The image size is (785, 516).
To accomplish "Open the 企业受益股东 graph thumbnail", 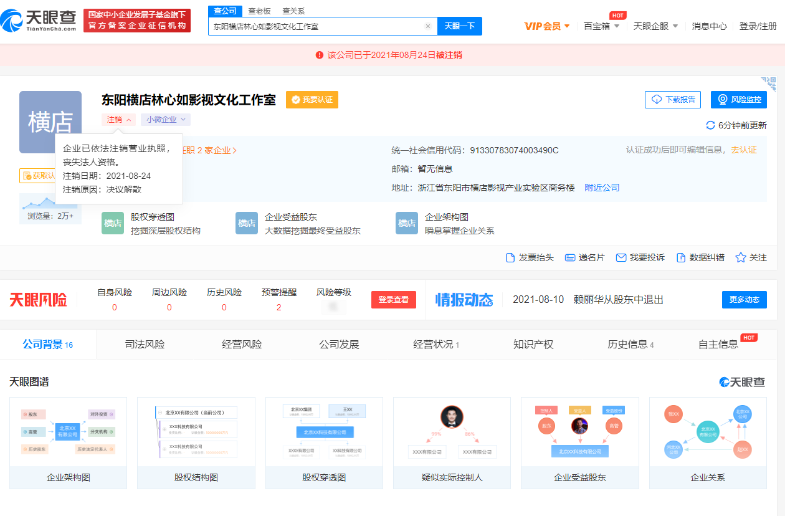I will (580, 443).
